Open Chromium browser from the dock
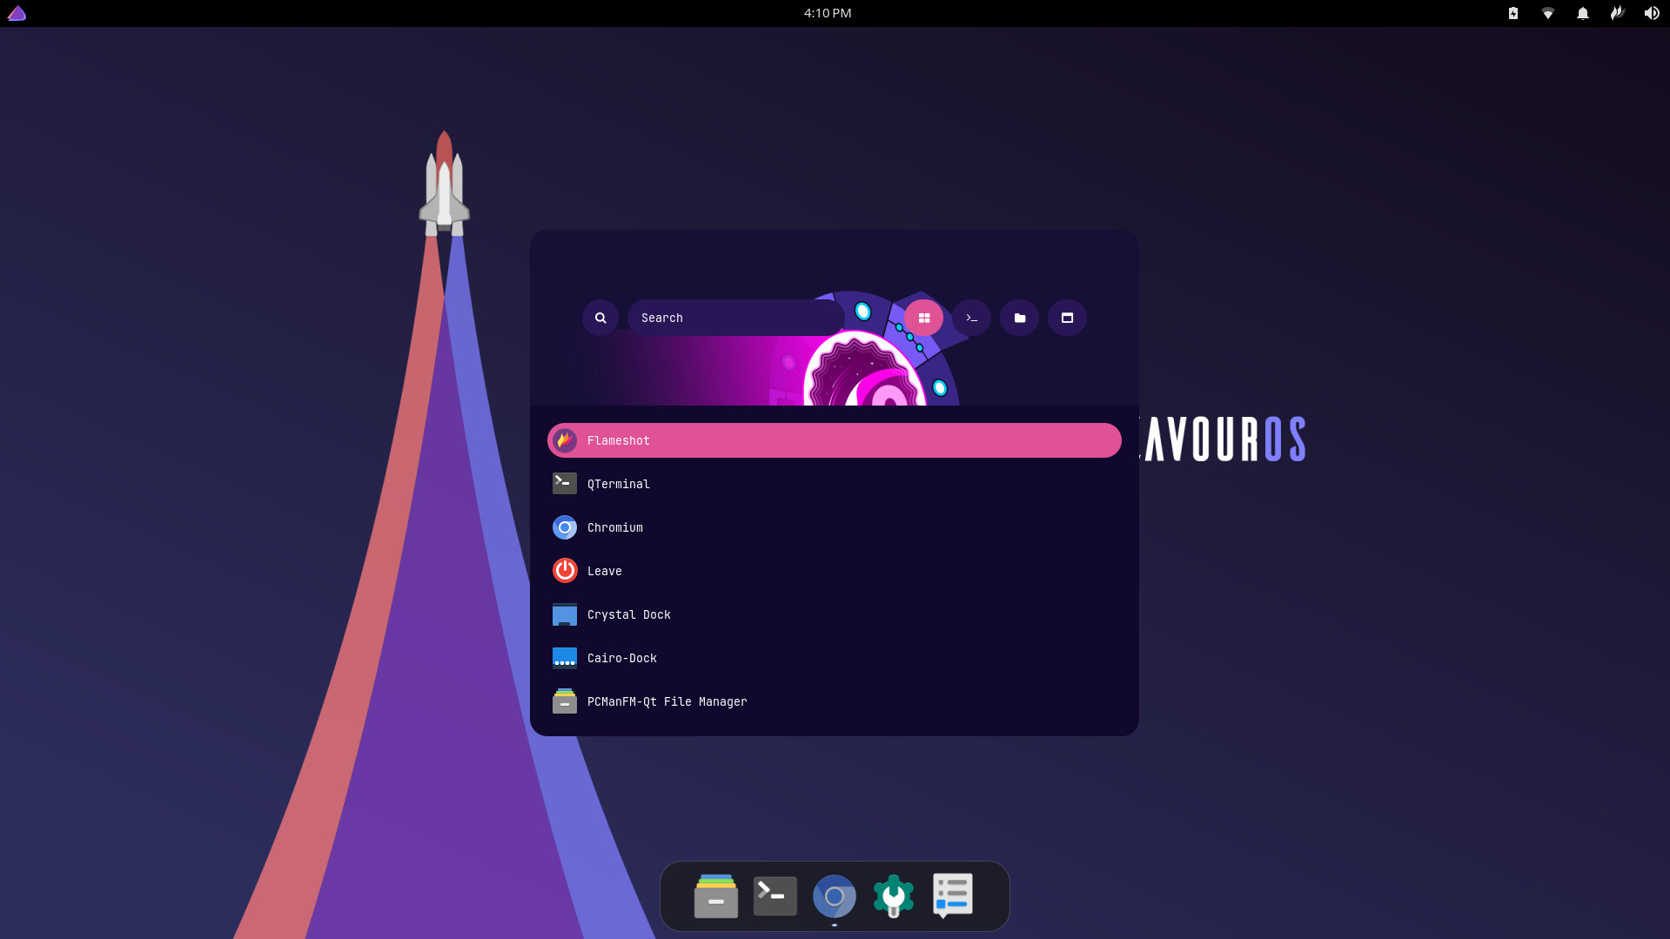This screenshot has width=1670, height=939. pyautogui.click(x=834, y=895)
